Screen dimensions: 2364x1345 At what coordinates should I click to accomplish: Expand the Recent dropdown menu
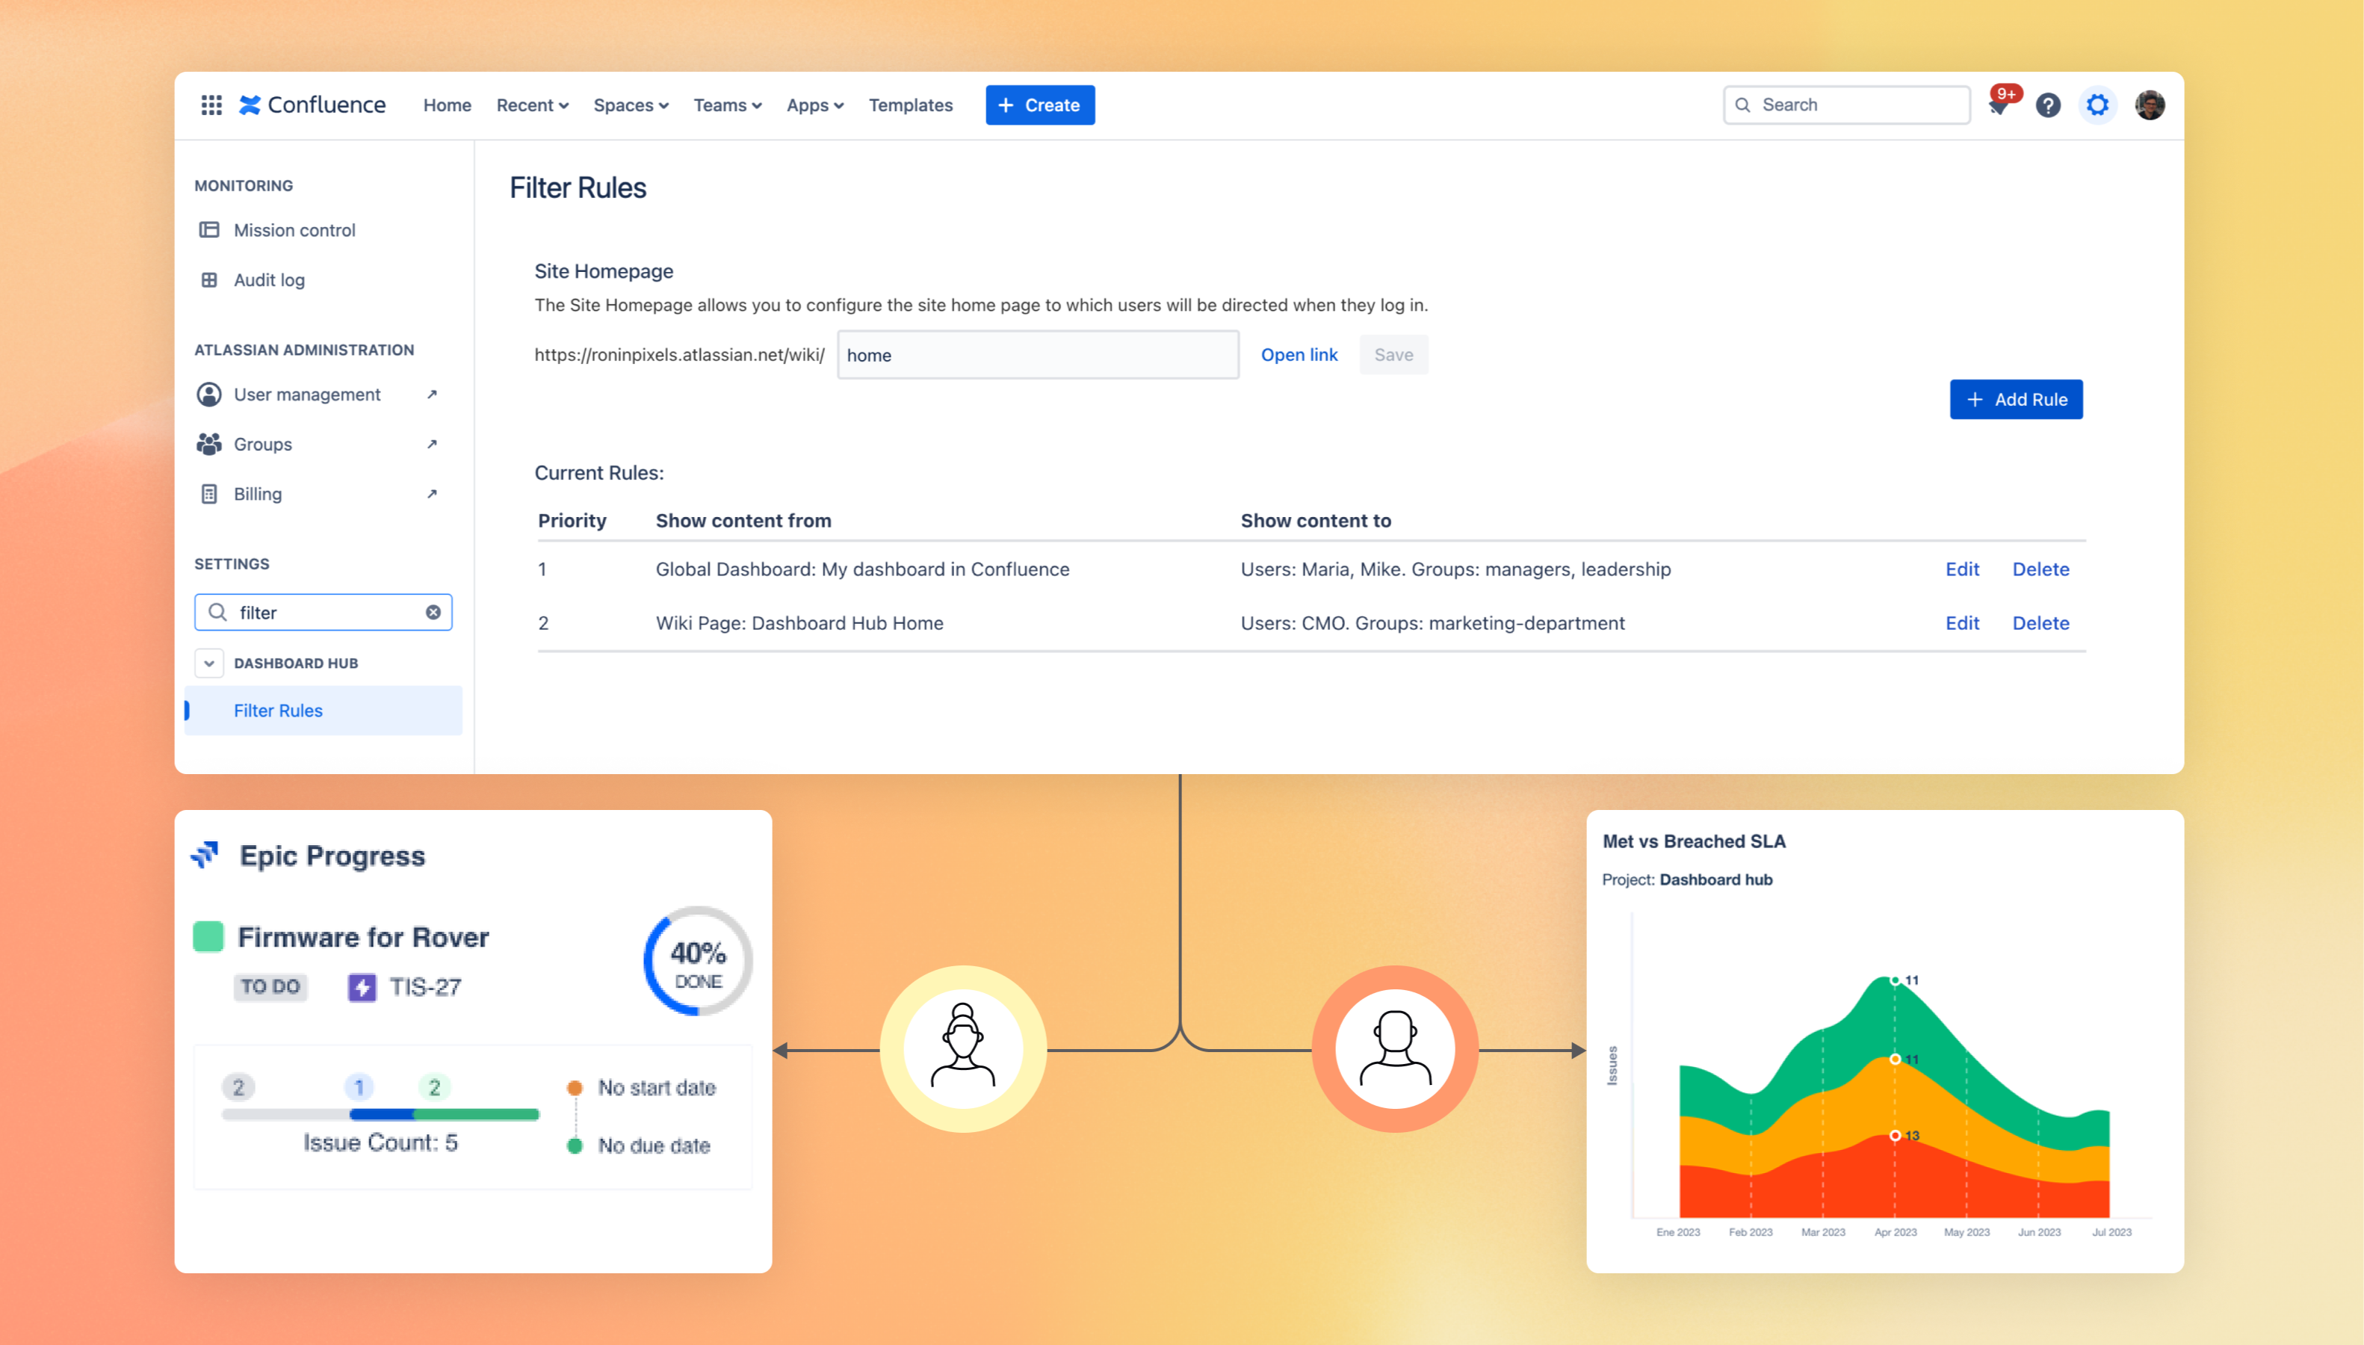[532, 105]
